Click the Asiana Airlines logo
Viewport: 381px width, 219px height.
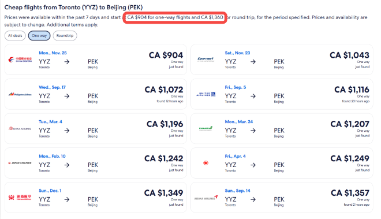coord(206,198)
